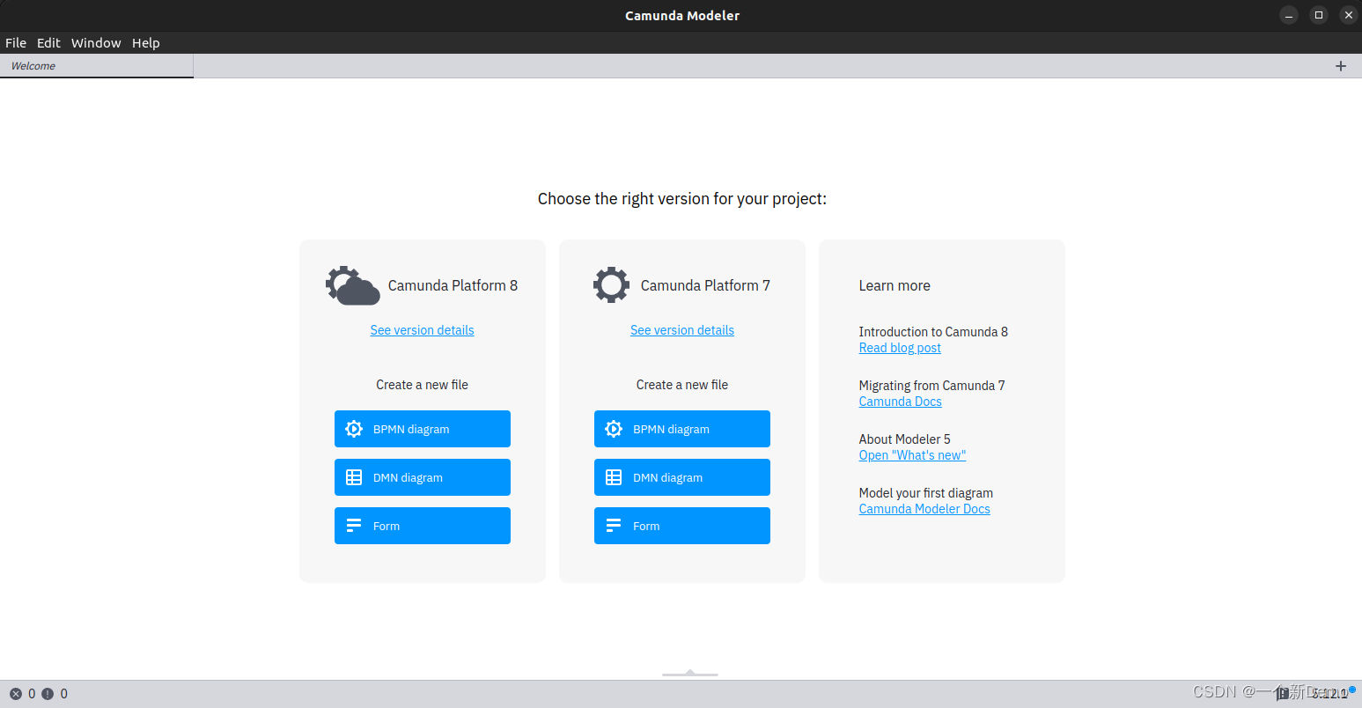Open the 'What's new' link

pyautogui.click(x=912, y=455)
